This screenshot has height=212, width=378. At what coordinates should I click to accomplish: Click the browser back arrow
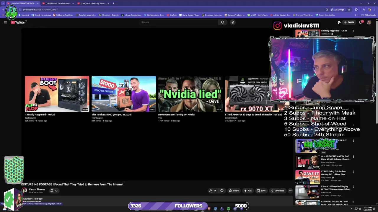(3, 10)
